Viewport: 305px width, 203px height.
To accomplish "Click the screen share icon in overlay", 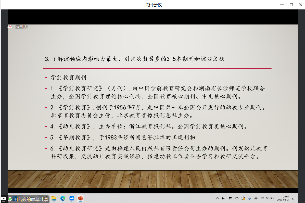I will click(4, 199).
